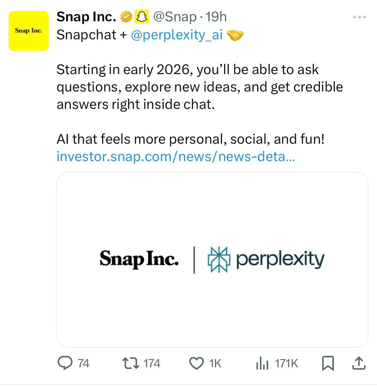
Task: Click the gold verified badge next to Snap Inc.
Action: (126, 17)
